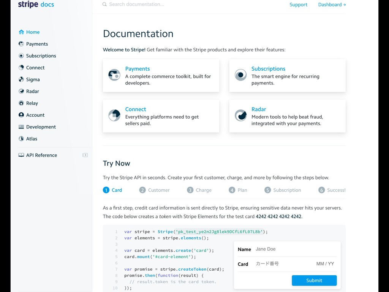Click the pk_test key string in code

[x=219, y=232]
